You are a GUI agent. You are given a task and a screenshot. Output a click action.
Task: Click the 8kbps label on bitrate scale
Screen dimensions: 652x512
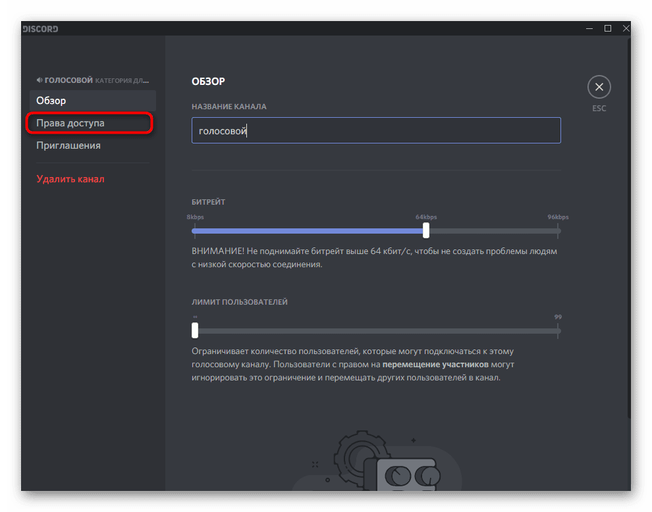(195, 217)
